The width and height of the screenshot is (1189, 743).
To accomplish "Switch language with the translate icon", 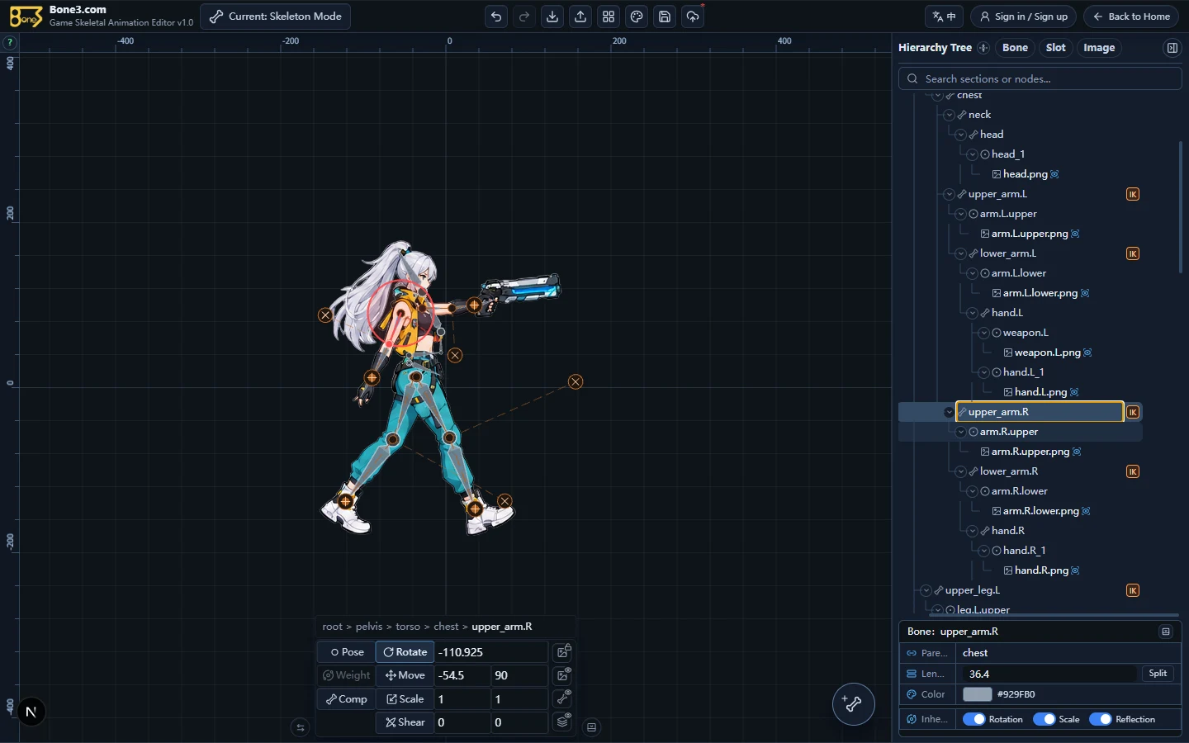I will click(x=945, y=17).
